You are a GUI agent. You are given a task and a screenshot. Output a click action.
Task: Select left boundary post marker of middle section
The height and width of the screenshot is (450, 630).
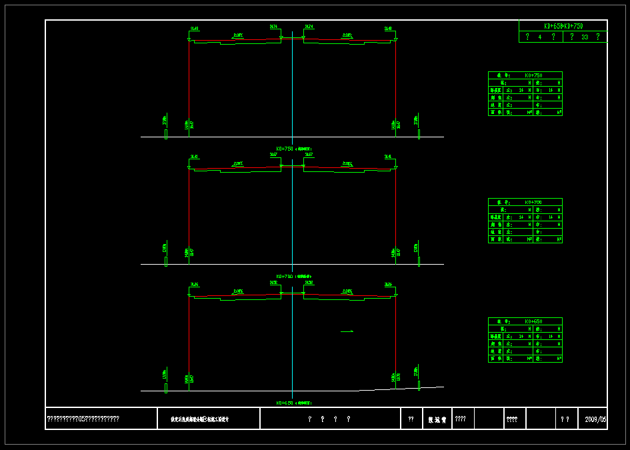166,261
